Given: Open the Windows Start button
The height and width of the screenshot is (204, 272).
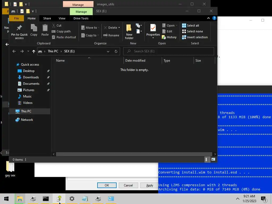Looking at the screenshot, I should click(x=6, y=199).
